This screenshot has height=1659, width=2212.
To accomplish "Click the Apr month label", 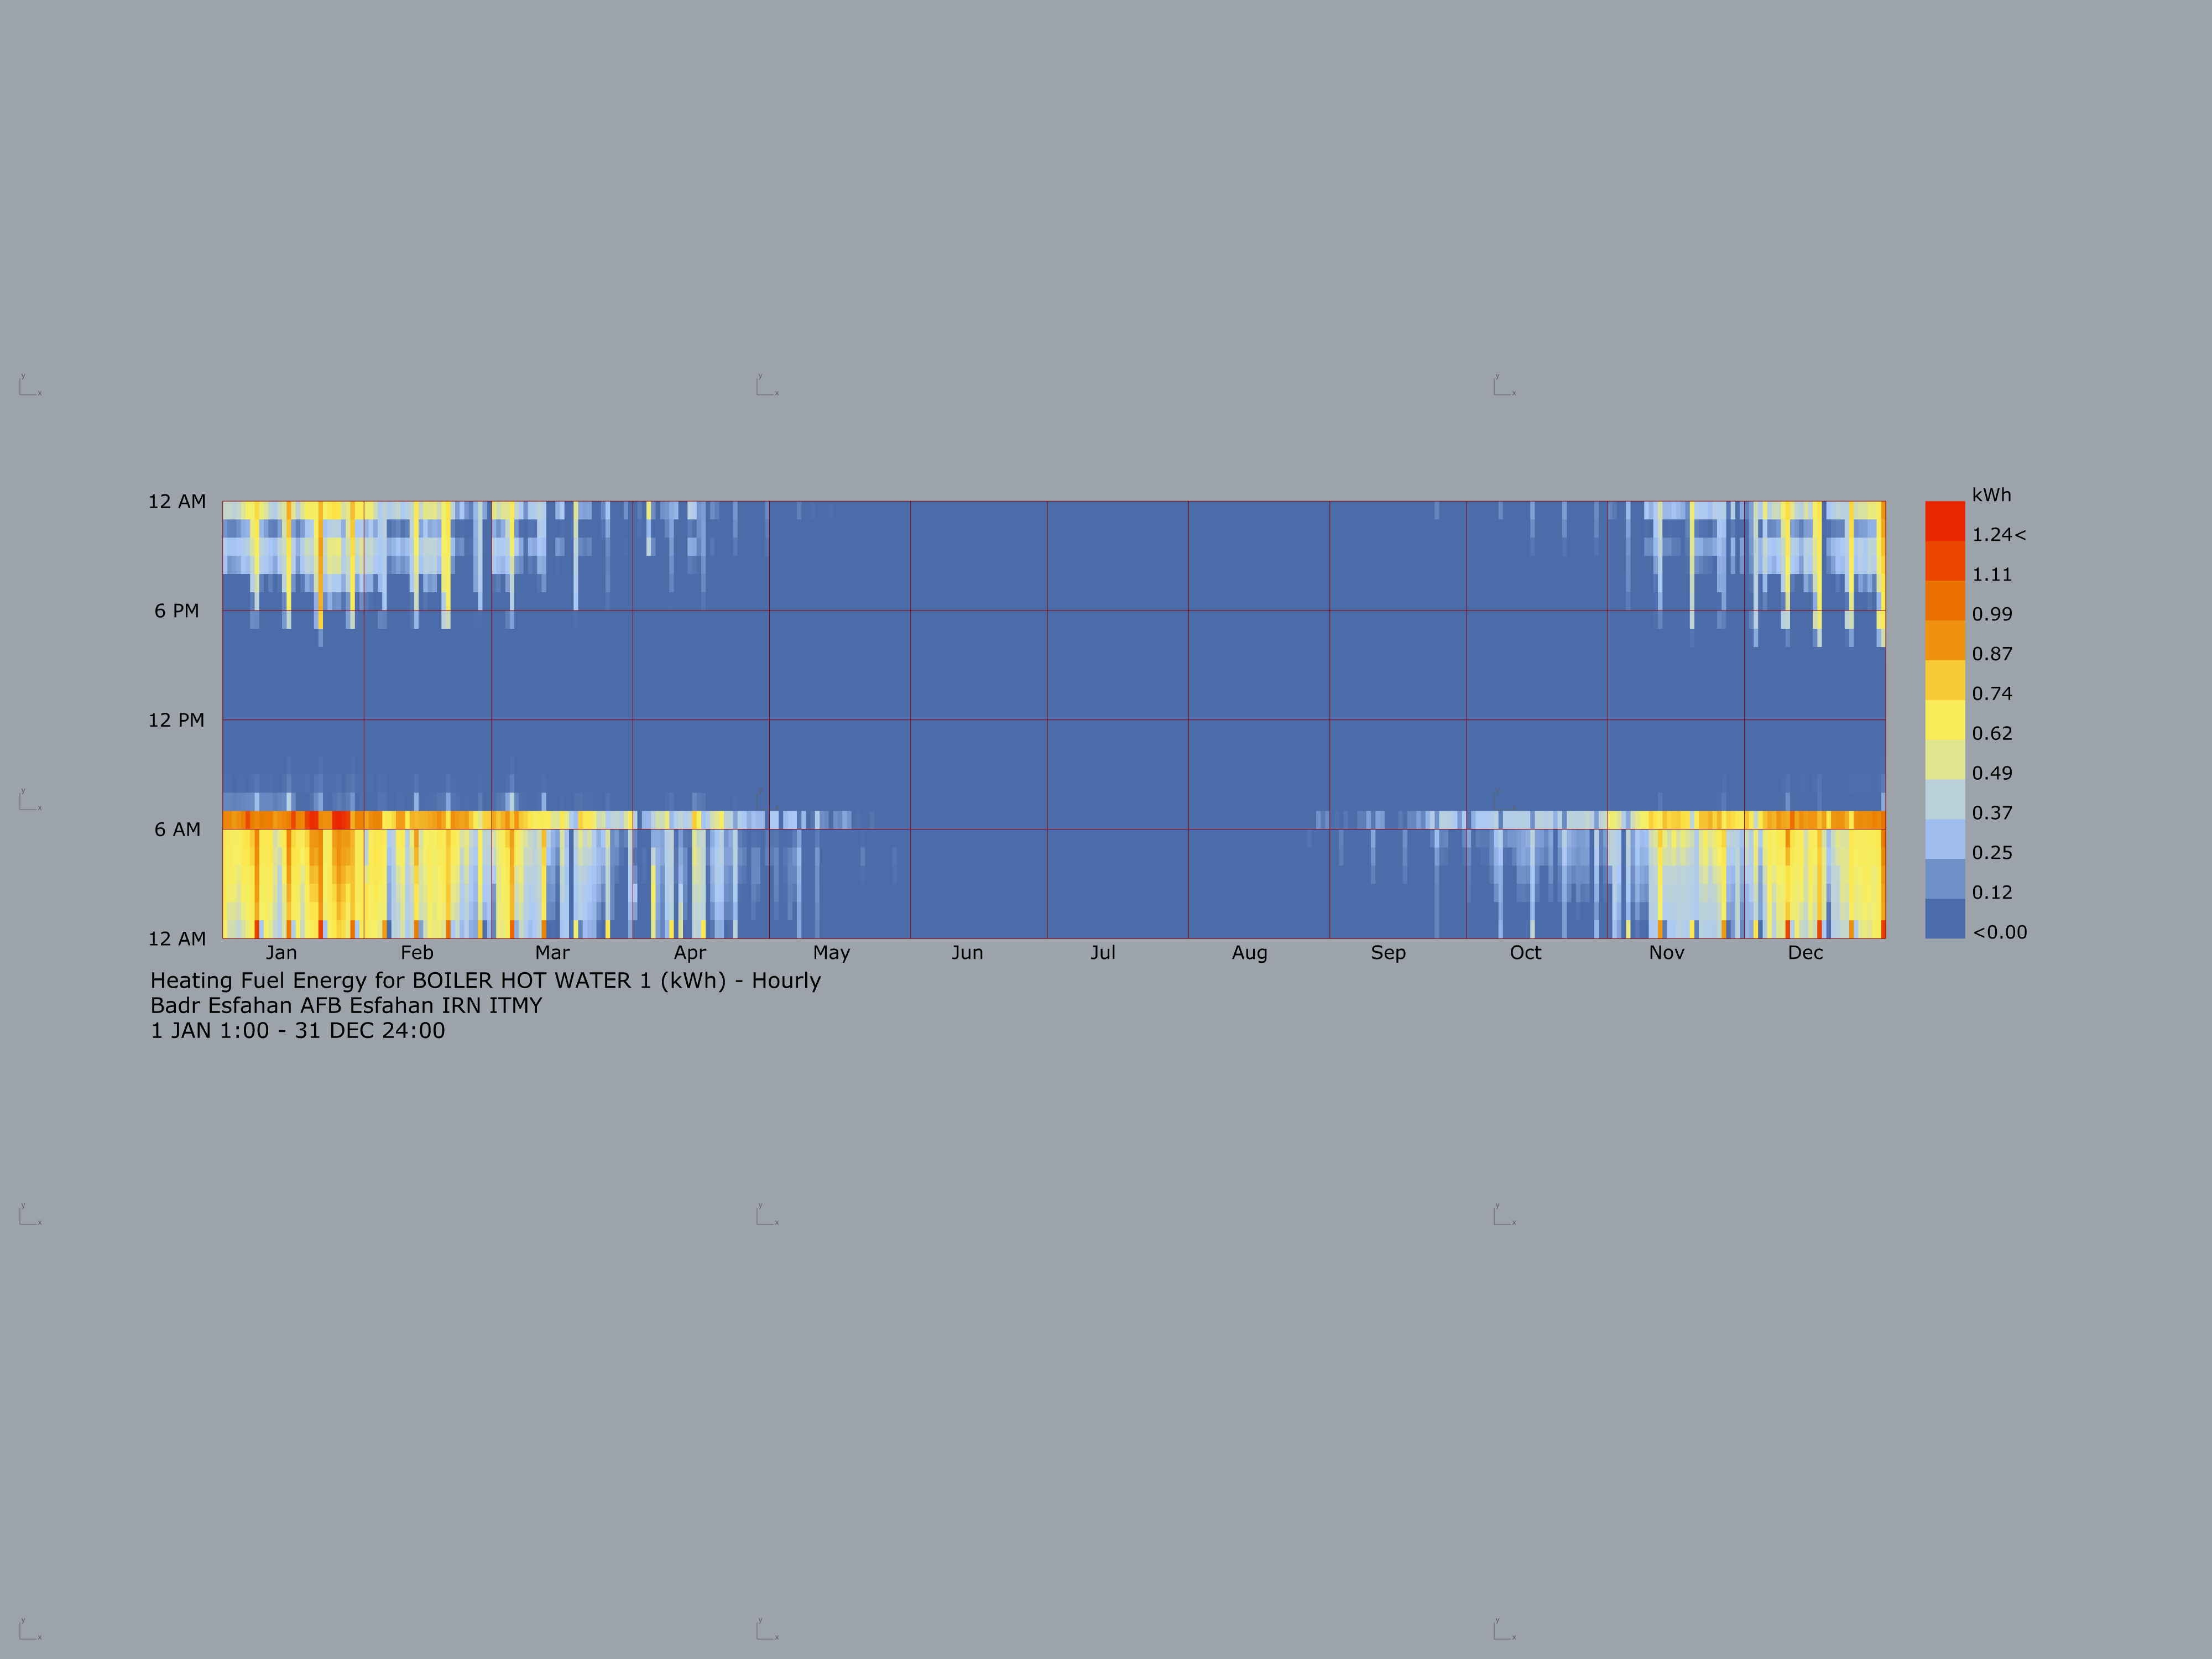I will 690,953.
